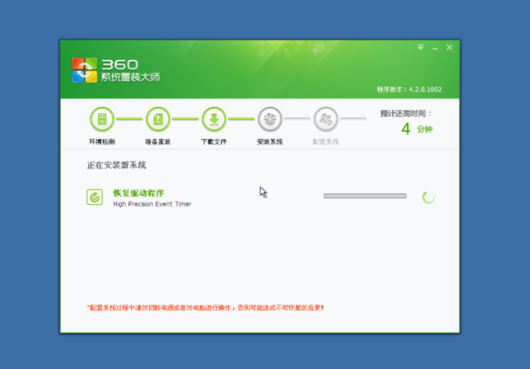Click the 环境检测 step circle icon

tap(102, 119)
